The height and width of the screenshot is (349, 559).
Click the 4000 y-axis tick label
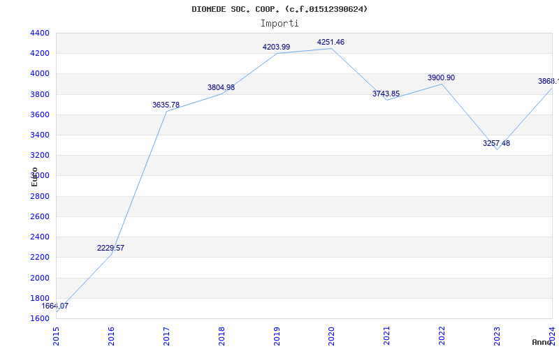(40, 74)
